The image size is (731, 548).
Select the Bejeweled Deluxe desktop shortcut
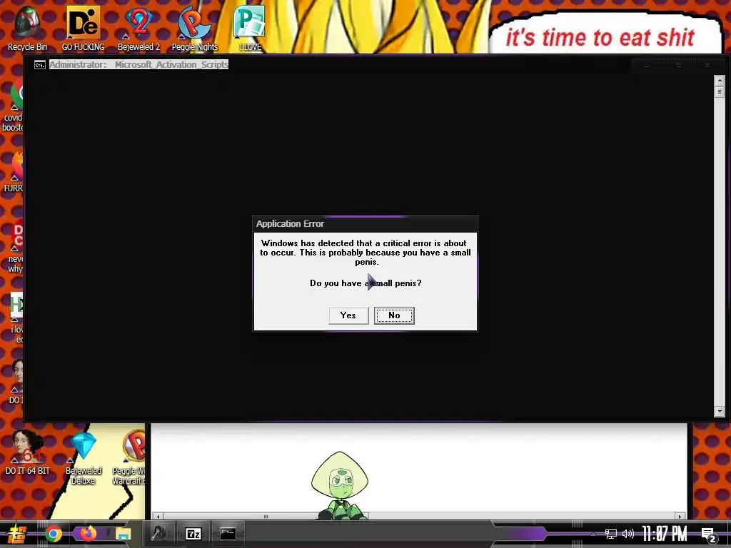point(83,457)
